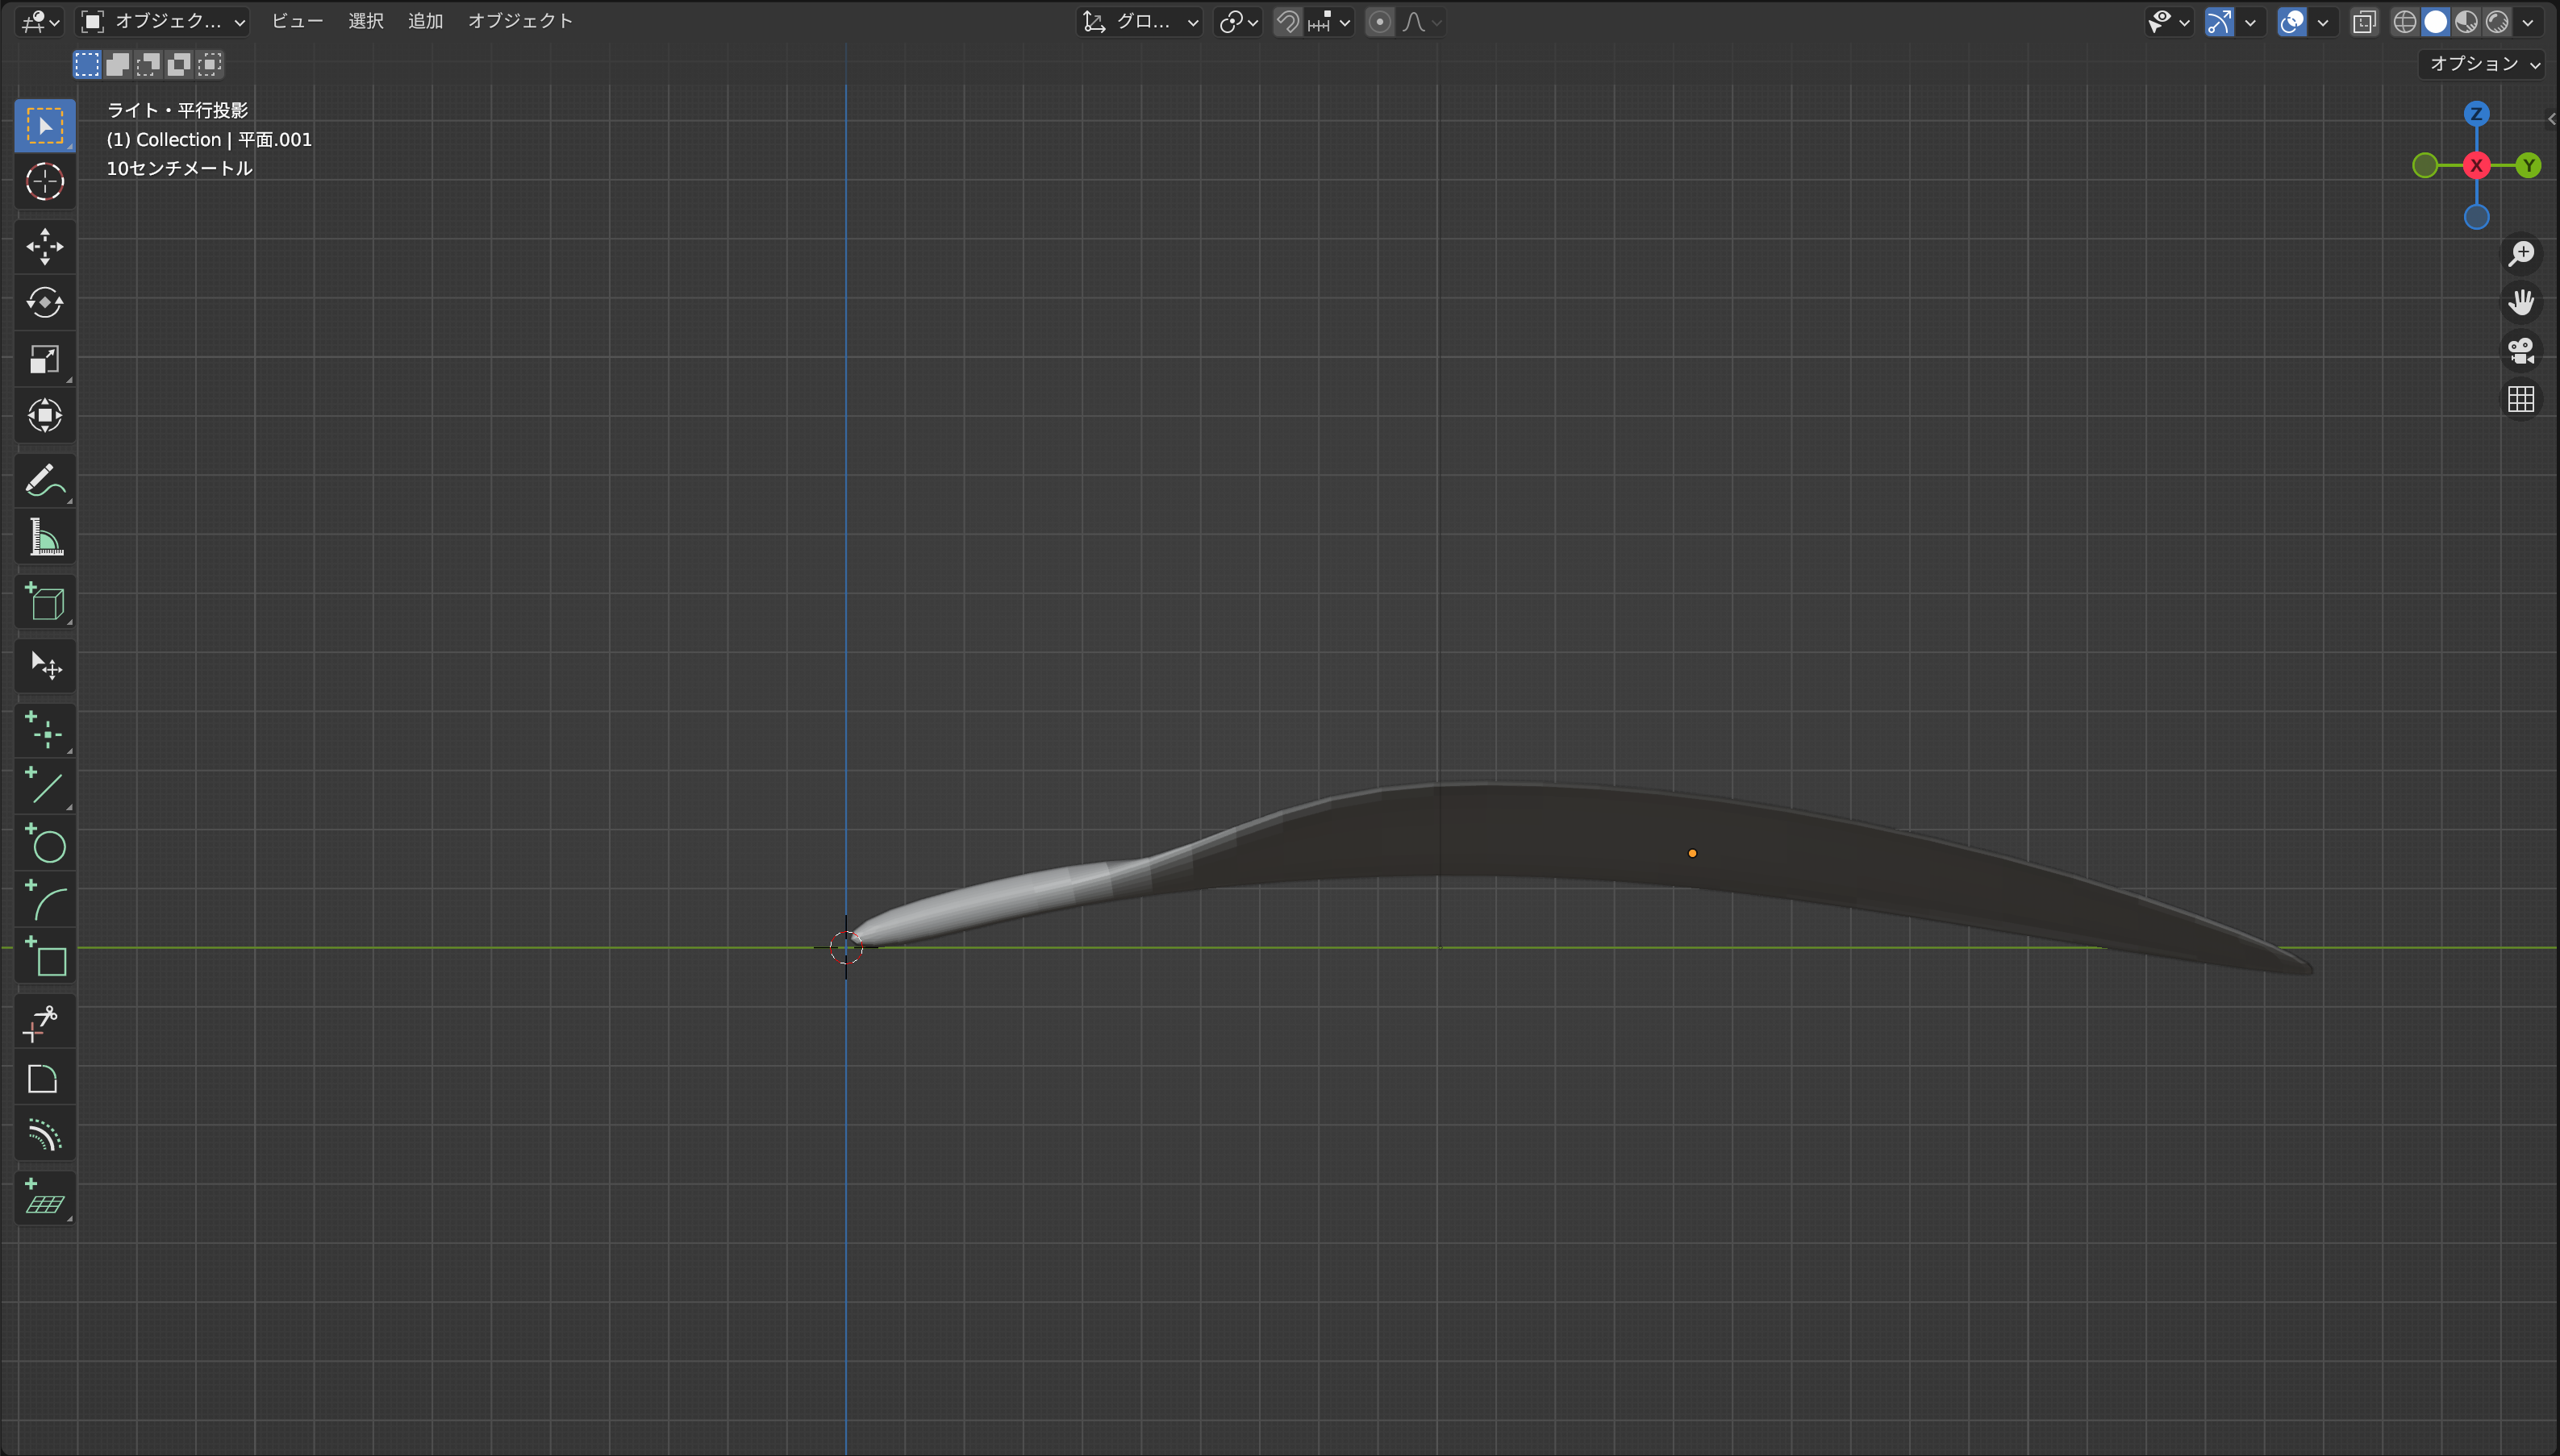This screenshot has width=2560, height=1456.
Task: Toggle viewport overlays
Action: click(x=2292, y=22)
